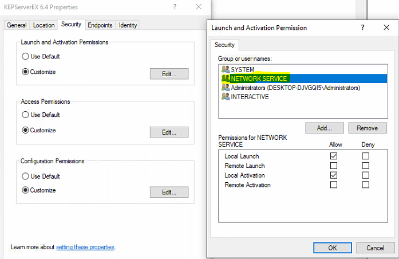Click the NETWORK SERVICE group icon
399x259 pixels.
tap(226, 79)
